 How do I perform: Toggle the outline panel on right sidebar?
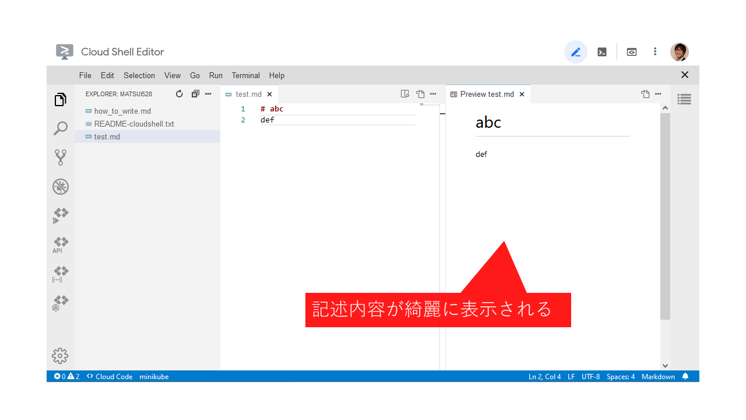(x=684, y=100)
